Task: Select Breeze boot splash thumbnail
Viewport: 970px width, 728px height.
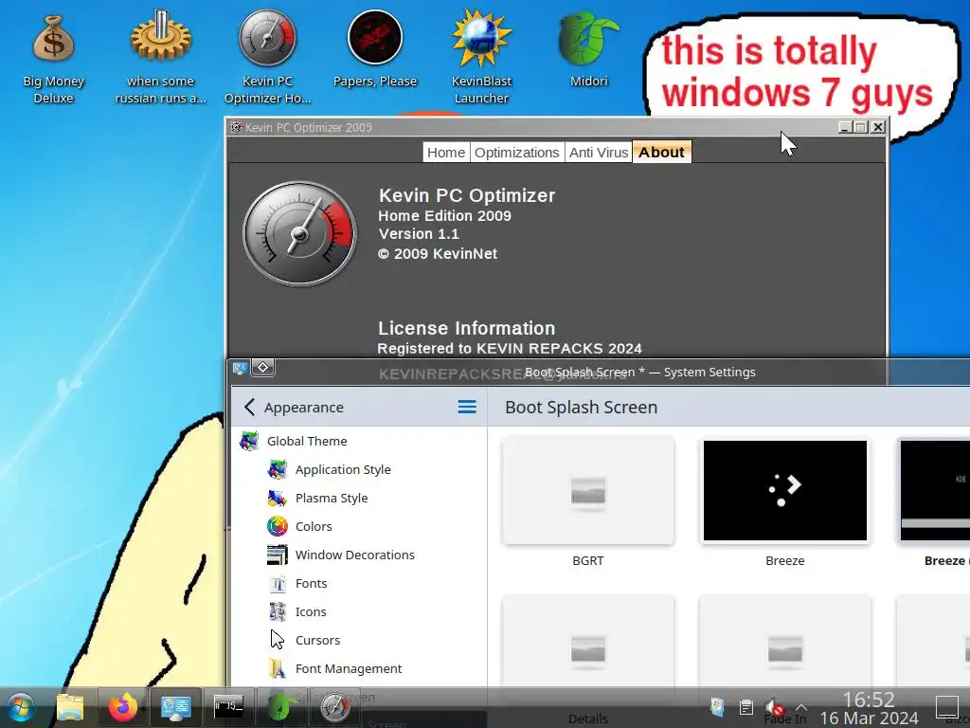Action: [x=785, y=490]
